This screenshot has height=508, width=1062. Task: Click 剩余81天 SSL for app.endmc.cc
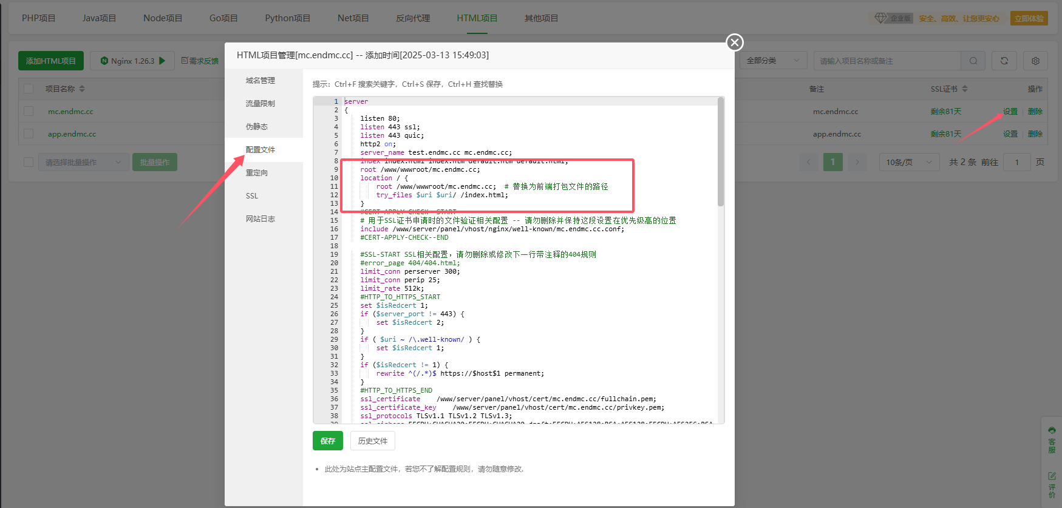(946, 134)
